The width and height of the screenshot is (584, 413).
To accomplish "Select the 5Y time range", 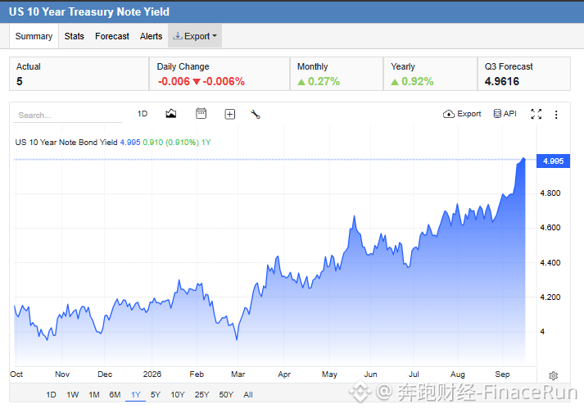I will point(156,394).
